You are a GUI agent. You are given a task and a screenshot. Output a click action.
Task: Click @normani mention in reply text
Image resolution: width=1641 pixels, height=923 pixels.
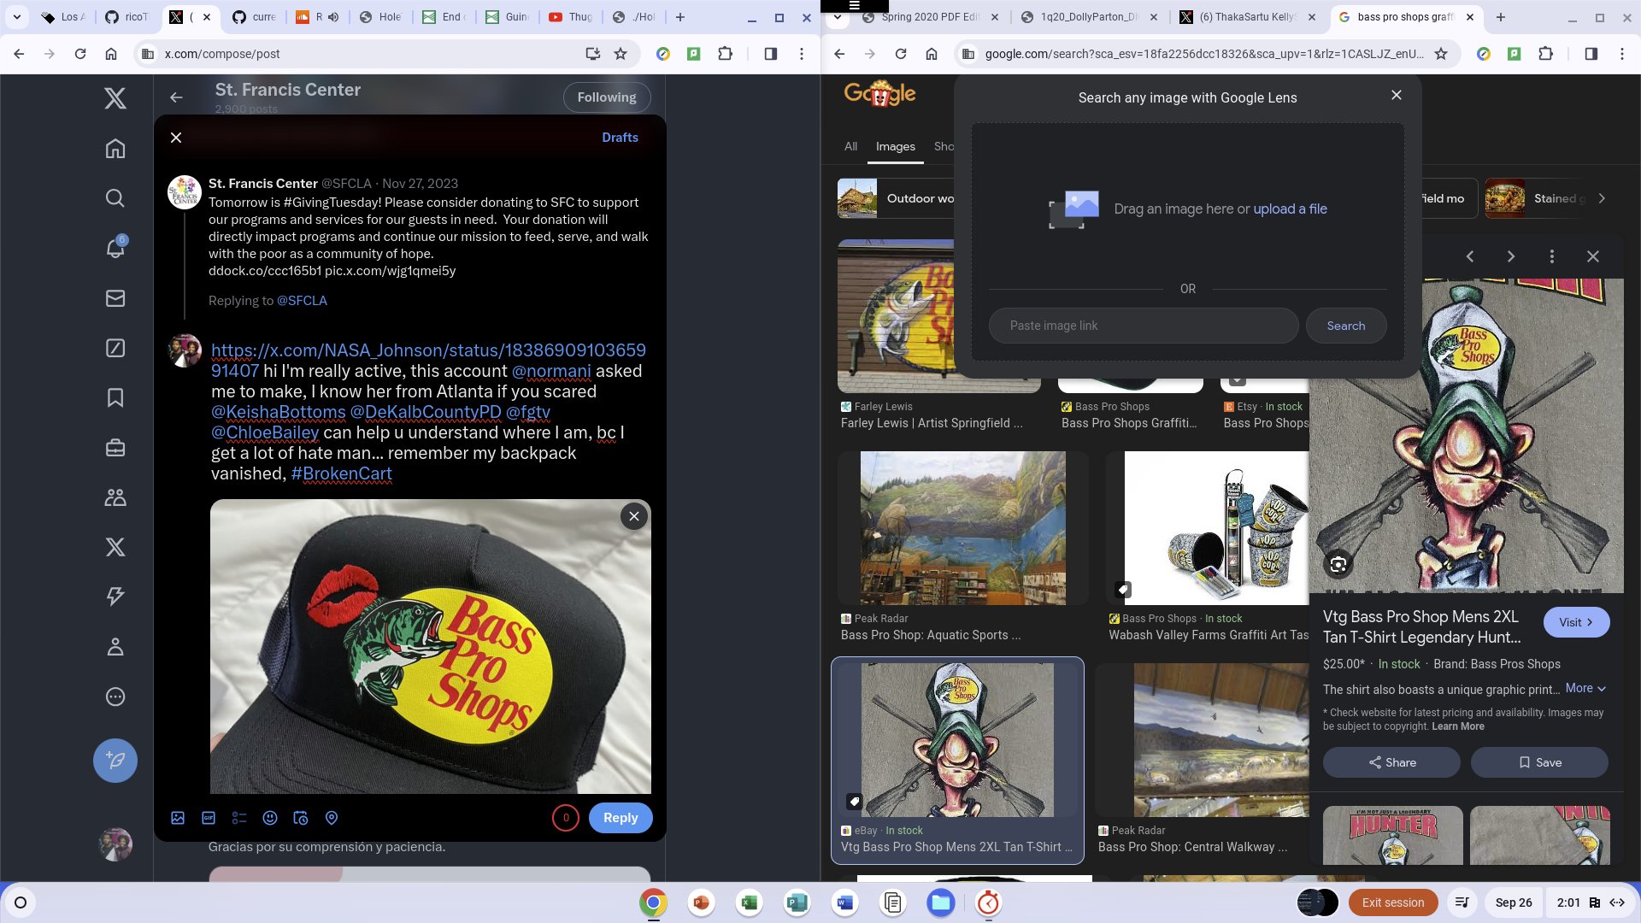tap(551, 371)
